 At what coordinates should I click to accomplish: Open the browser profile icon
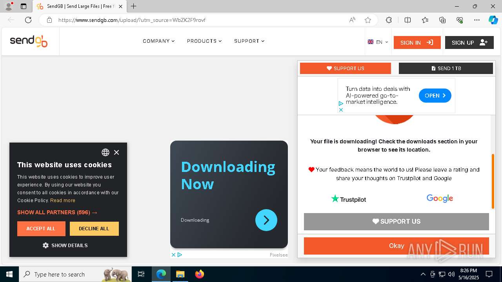(x=9, y=6)
